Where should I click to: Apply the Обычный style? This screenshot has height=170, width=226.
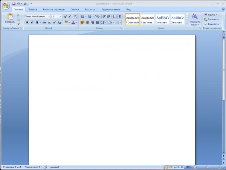[132, 20]
